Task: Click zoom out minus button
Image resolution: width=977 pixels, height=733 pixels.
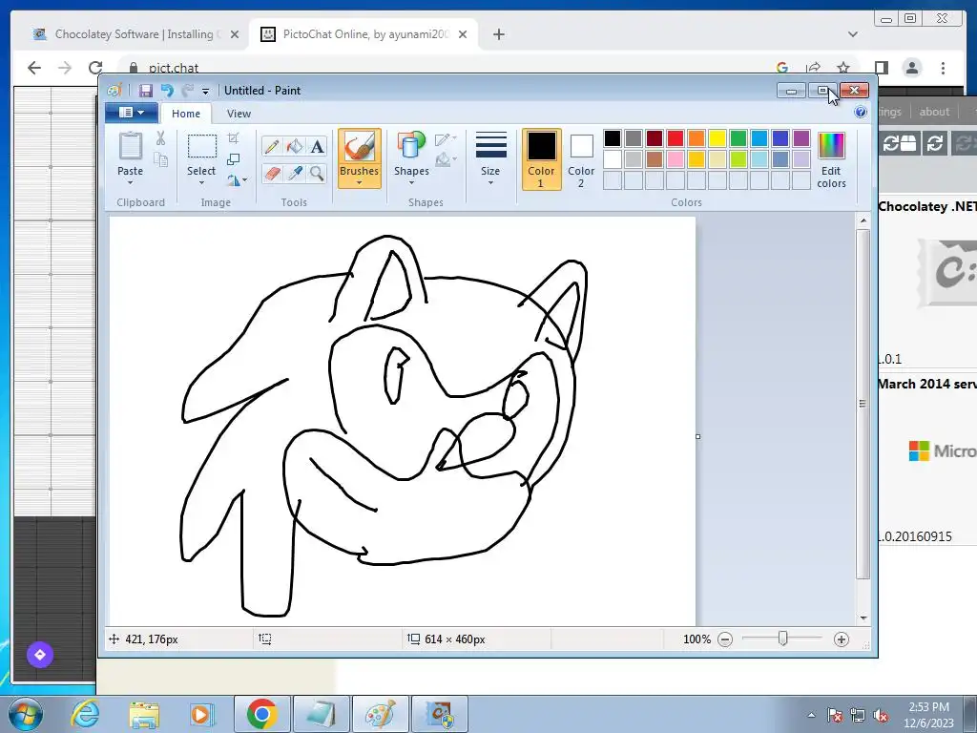Action: (x=725, y=639)
